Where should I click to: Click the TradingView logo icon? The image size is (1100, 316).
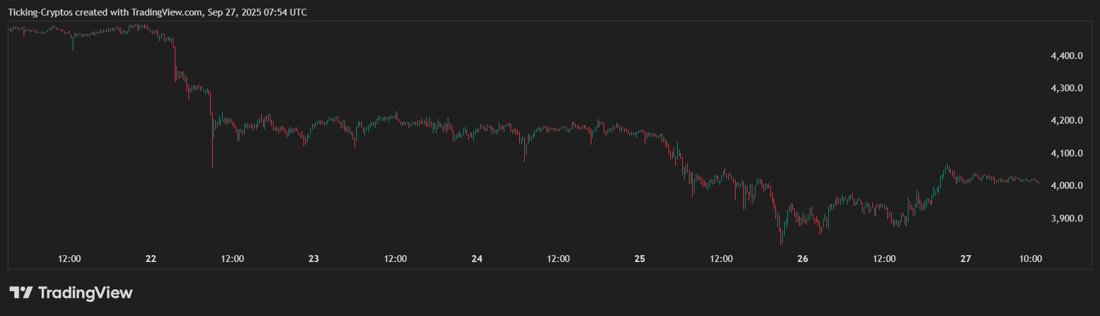(21, 292)
